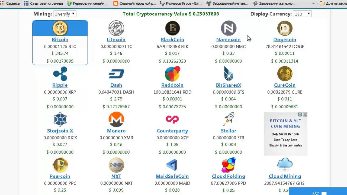Open the Bitcoin link
The width and height of the screenshot is (347, 195).
pos(60,40)
